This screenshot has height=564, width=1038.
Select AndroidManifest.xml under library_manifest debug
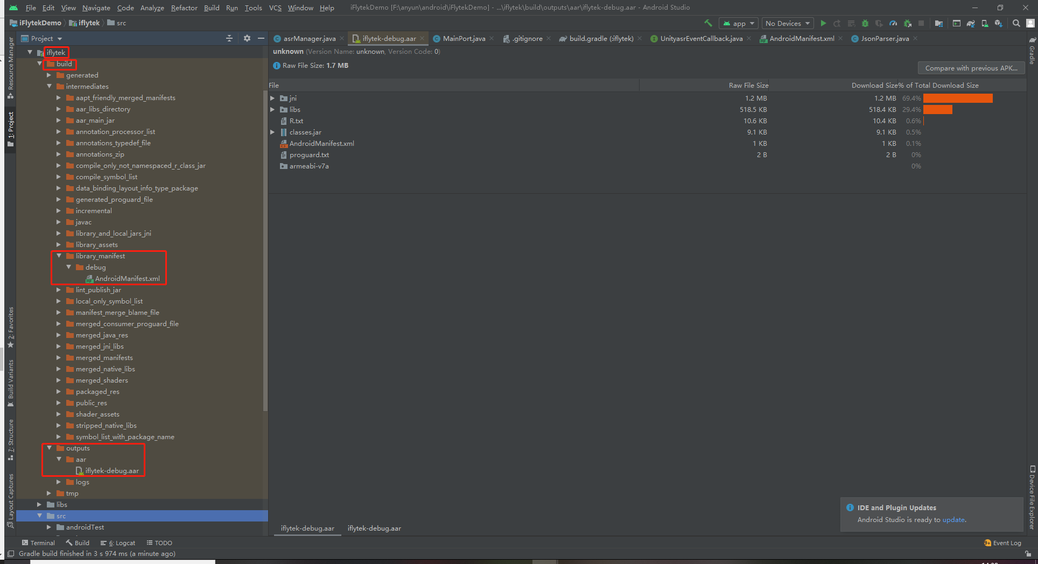pyautogui.click(x=127, y=278)
